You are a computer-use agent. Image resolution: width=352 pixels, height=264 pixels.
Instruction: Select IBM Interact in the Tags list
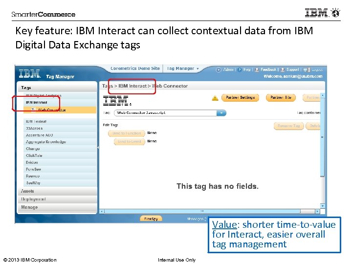60,103
